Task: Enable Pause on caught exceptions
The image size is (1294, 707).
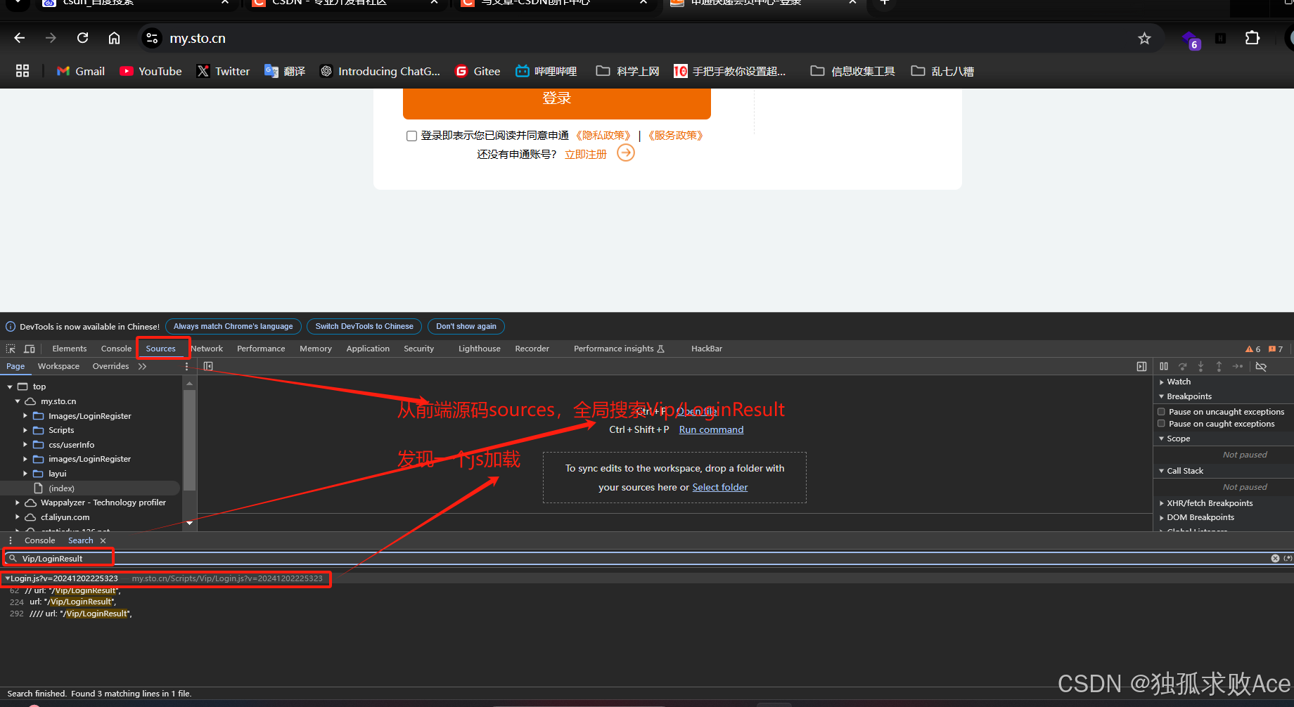Action: [x=1161, y=423]
